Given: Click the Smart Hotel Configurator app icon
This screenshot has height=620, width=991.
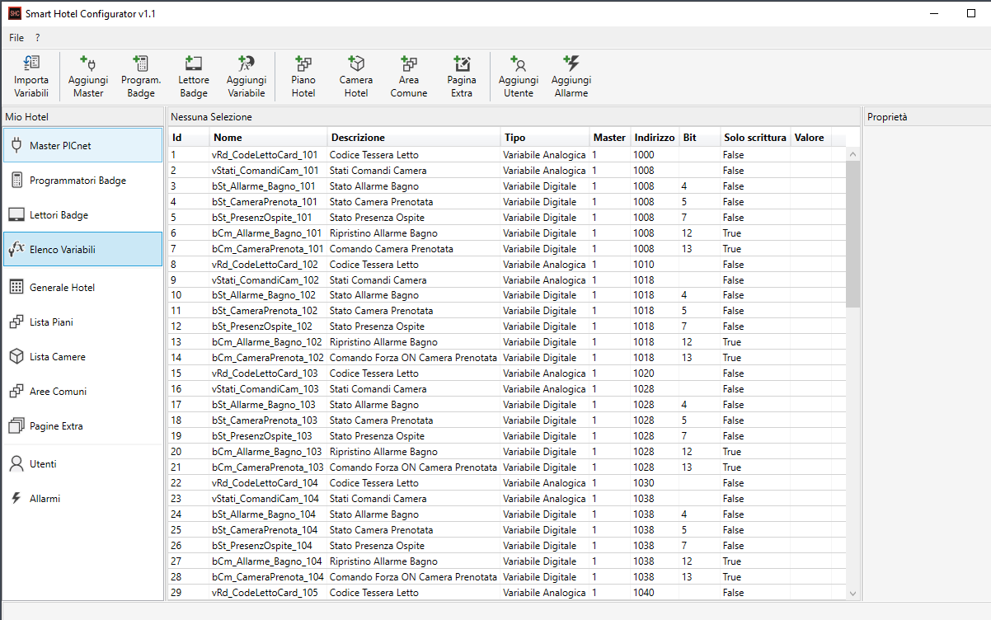Looking at the screenshot, I should click(15, 13).
